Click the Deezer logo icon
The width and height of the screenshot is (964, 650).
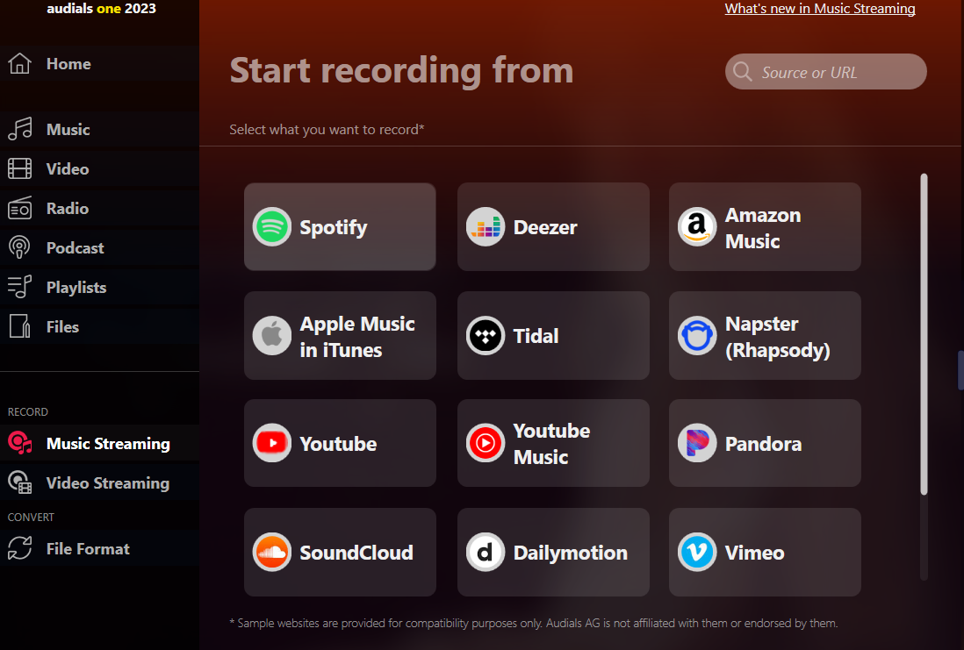486,226
